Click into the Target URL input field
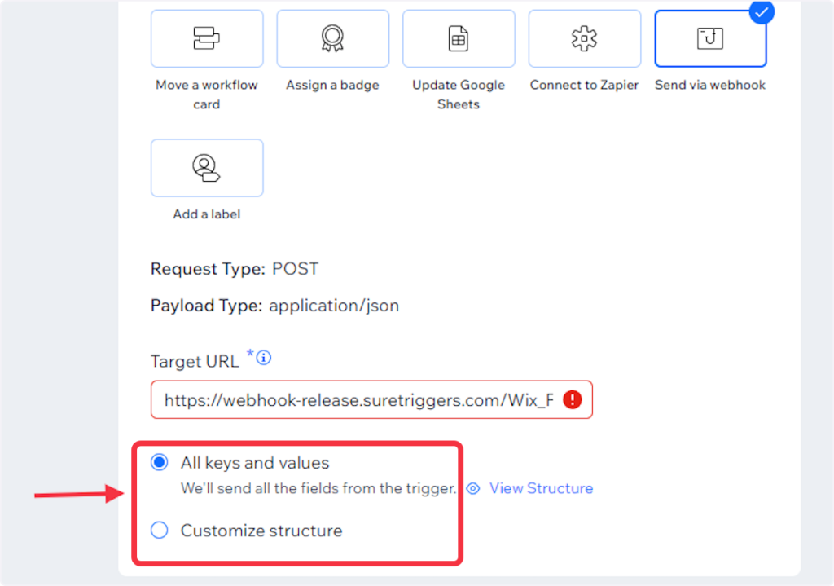834x586 pixels. (358, 400)
